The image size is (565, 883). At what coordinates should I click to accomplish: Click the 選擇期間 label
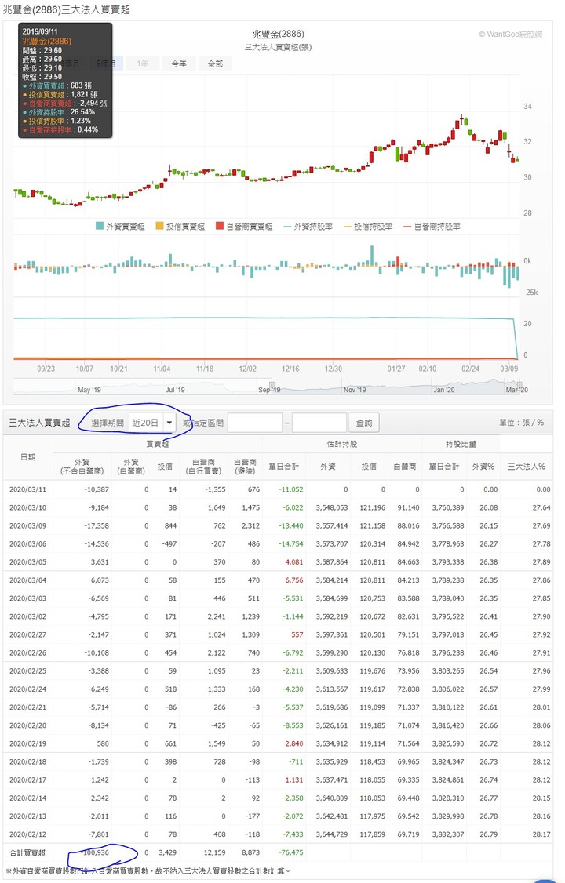[x=107, y=423]
